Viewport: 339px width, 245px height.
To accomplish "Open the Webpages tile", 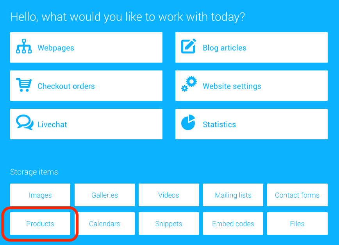I will (86, 47).
